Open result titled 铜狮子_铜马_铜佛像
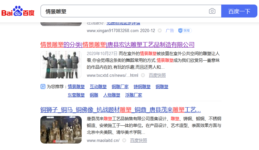 [x=120, y=110]
